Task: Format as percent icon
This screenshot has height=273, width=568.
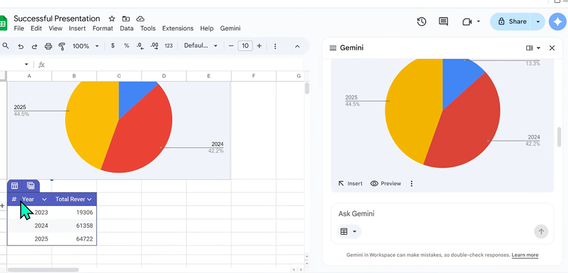Action: coord(127,46)
